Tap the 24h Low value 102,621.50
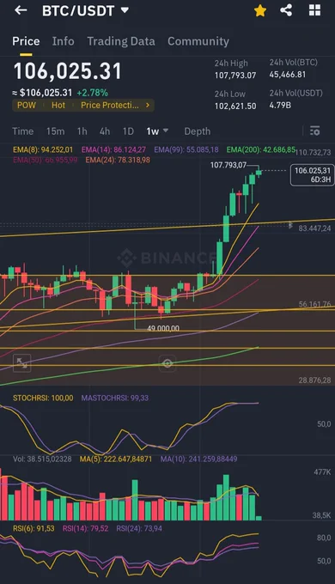Image resolution: width=335 pixels, height=584 pixels. (235, 106)
